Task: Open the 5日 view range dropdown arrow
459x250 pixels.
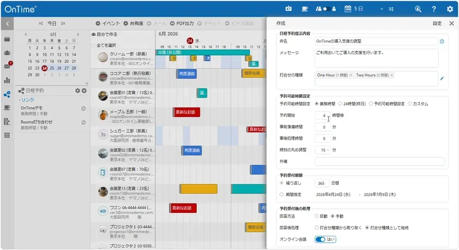Action: (x=381, y=9)
